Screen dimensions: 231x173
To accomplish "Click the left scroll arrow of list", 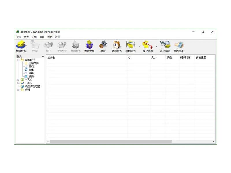I will coord(48,142).
